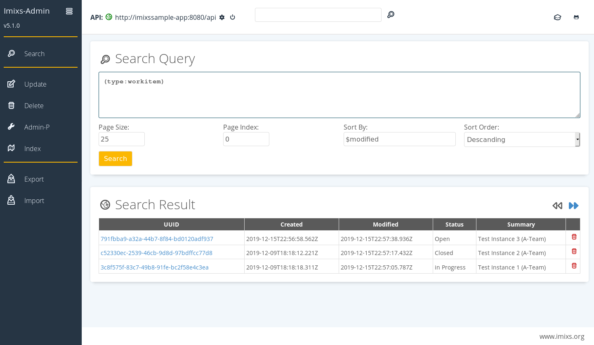Click the 'Test Instance 3 (A-Team)' summary cell

521,238
